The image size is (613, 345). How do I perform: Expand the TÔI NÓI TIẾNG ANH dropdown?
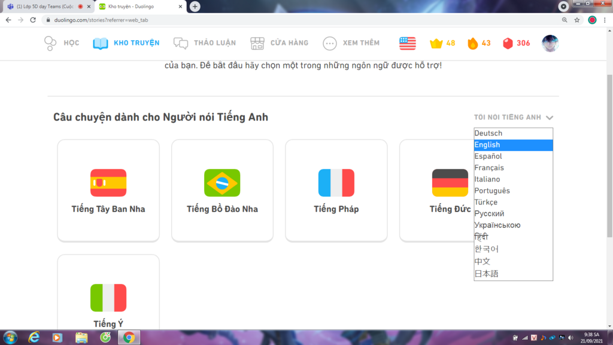[513, 117]
